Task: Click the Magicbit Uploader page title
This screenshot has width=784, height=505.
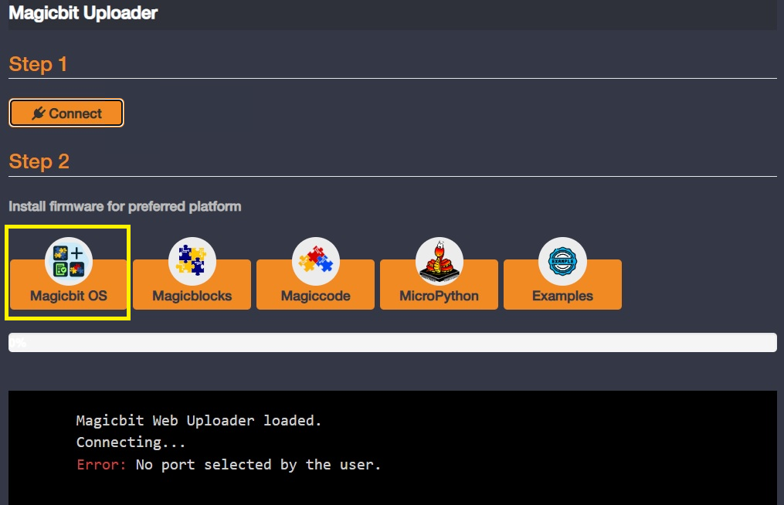Action: pos(83,13)
